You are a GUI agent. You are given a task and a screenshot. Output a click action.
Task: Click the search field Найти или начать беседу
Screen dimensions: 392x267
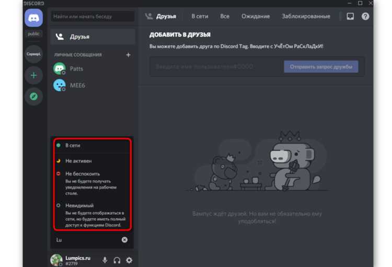(x=93, y=17)
